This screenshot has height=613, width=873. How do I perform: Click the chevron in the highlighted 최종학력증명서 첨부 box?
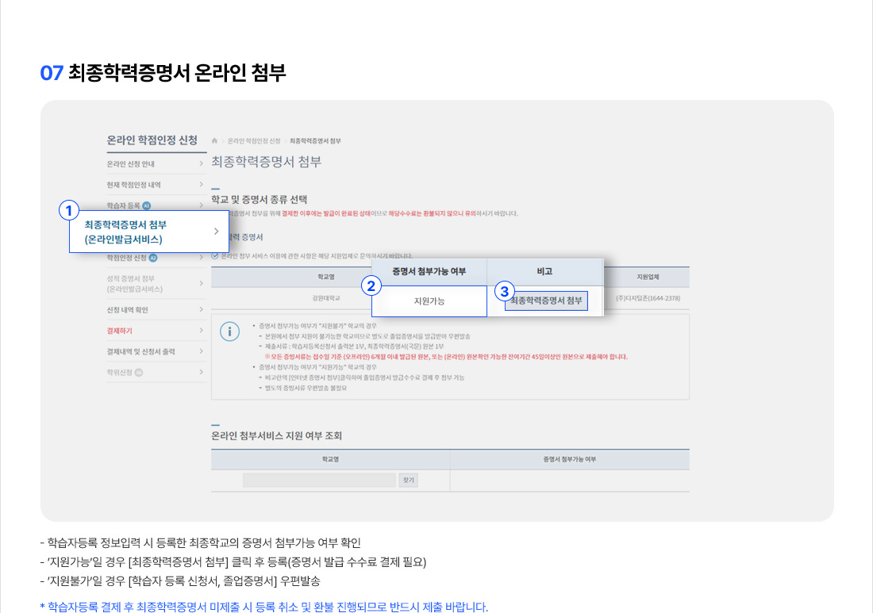pyautogui.click(x=217, y=232)
